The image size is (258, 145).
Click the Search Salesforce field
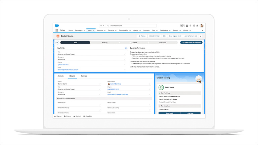[x=131, y=26]
